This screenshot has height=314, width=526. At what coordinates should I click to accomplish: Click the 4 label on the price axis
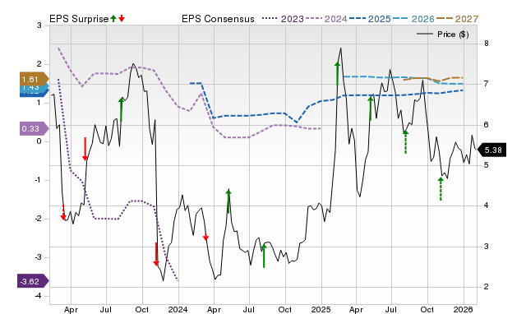486,205
